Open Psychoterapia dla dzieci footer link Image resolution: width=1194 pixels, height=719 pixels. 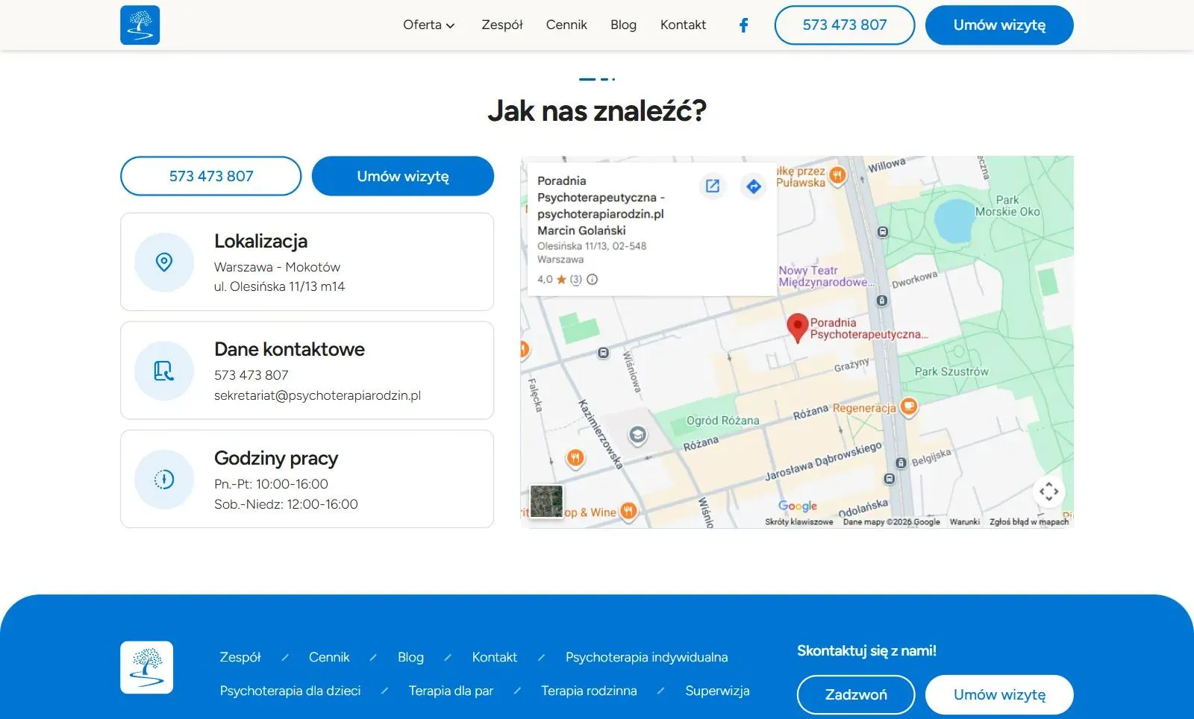(290, 691)
